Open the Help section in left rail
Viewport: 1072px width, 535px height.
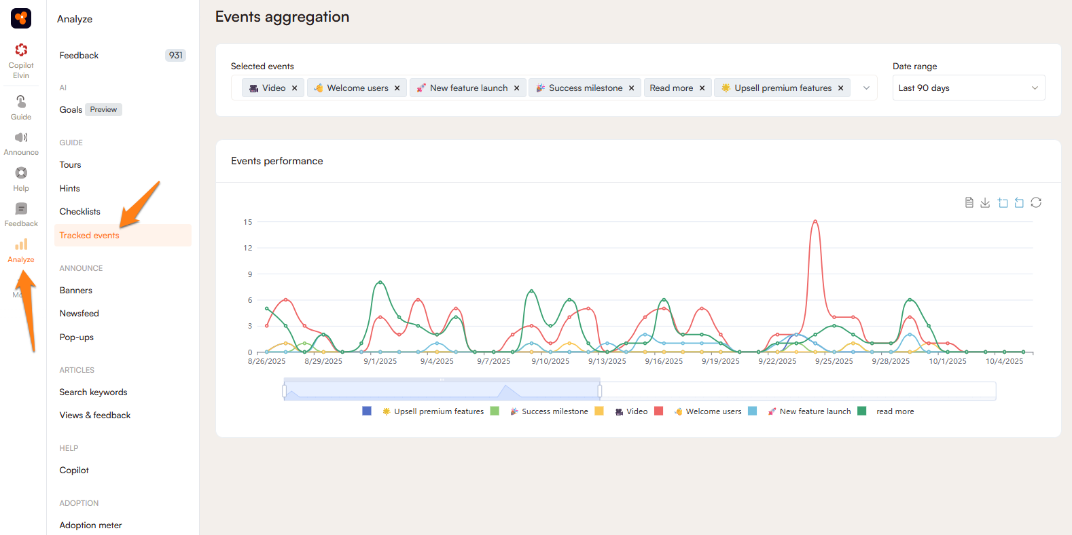(x=21, y=179)
